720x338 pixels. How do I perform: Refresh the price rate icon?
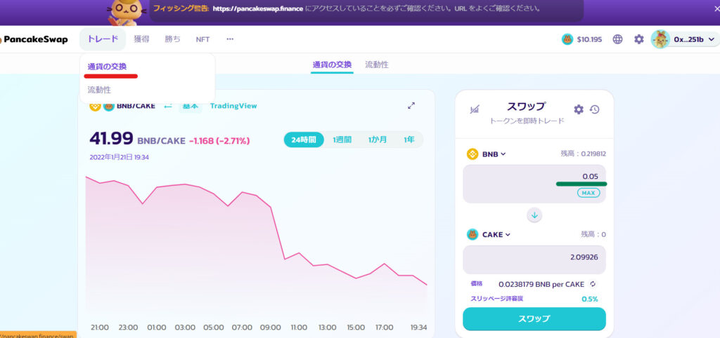pyautogui.click(x=593, y=284)
